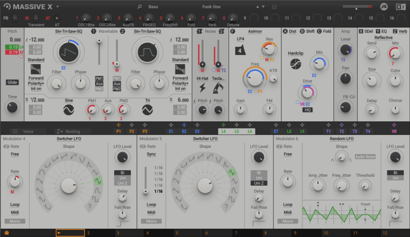410x237 pixels.
Task: Click the Sync rate mode in Modulator 5
Action: tap(151, 154)
